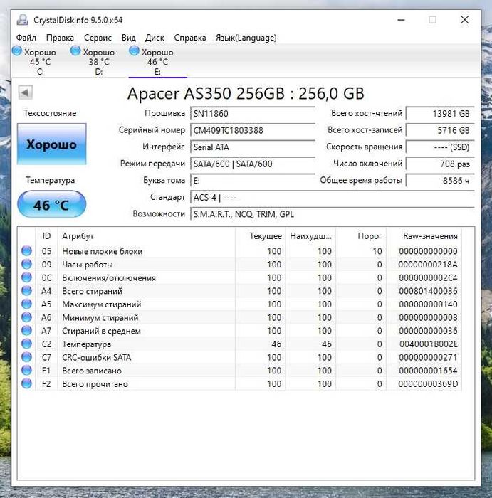Screen dimensions: 492x498
Task: Click the power-on count value 708 раз
Action: coord(440,164)
